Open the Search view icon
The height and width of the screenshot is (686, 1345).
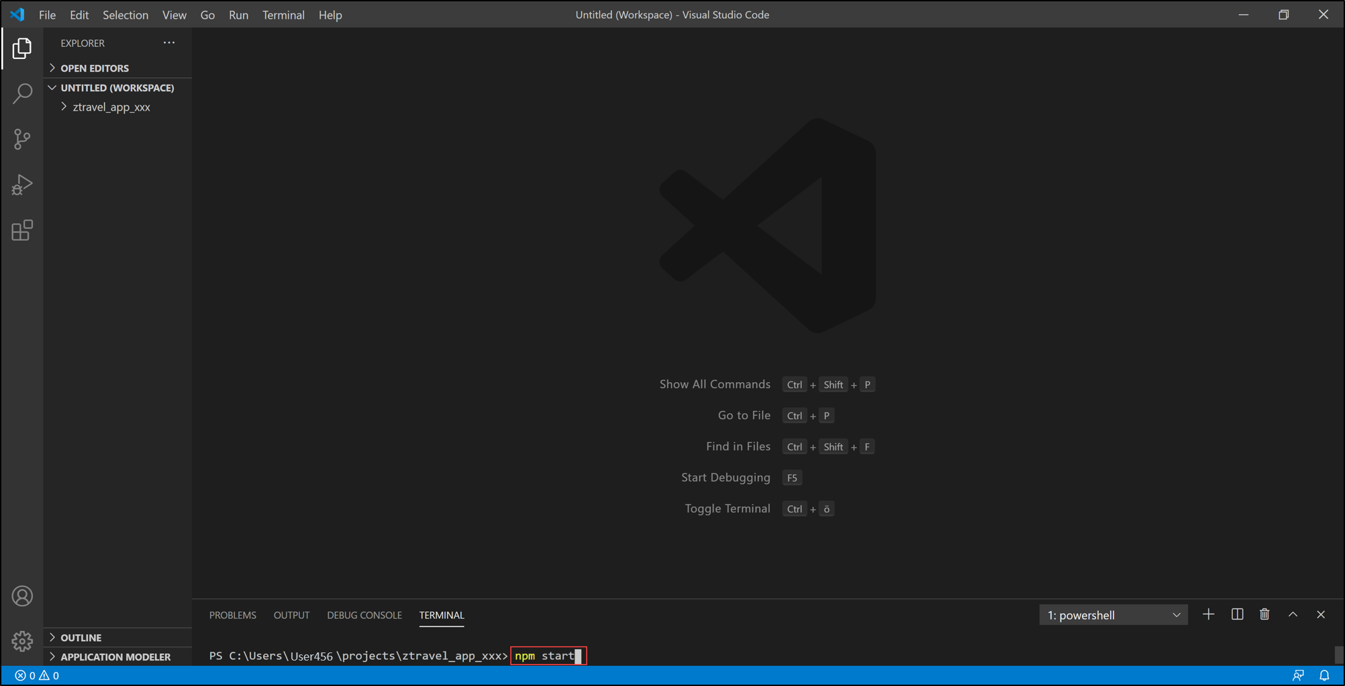point(22,93)
